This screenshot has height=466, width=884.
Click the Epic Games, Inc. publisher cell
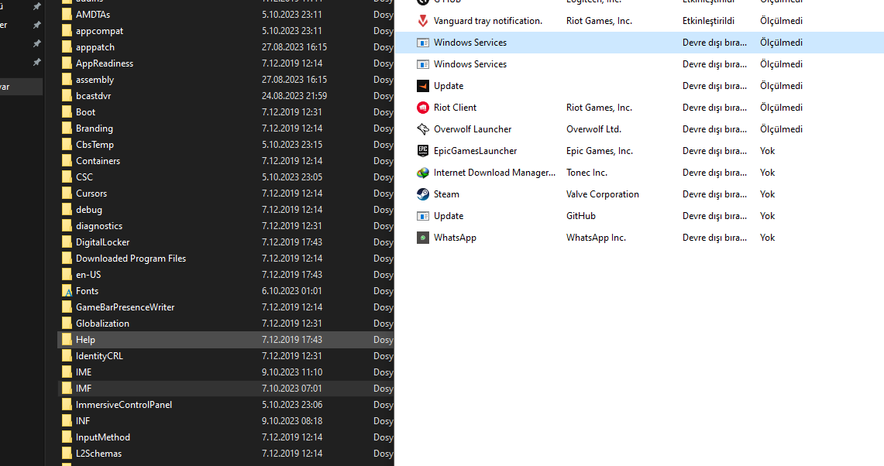tap(600, 151)
